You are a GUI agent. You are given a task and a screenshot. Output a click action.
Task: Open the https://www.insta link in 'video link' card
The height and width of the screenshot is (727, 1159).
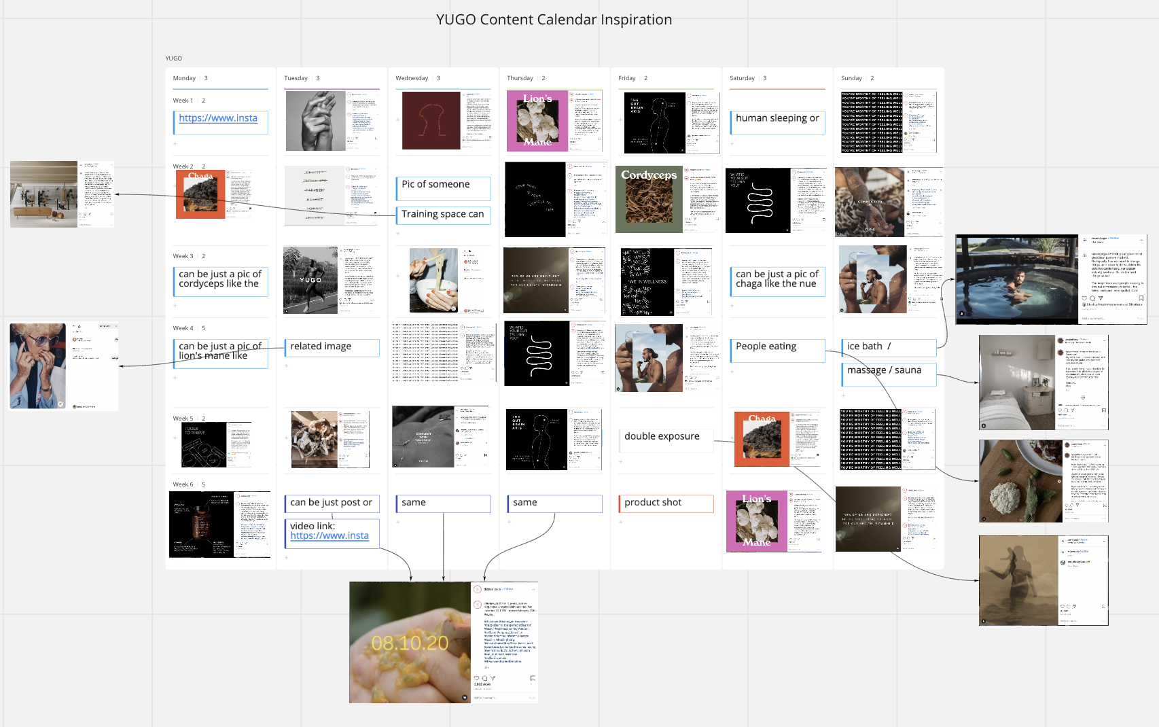(x=329, y=535)
